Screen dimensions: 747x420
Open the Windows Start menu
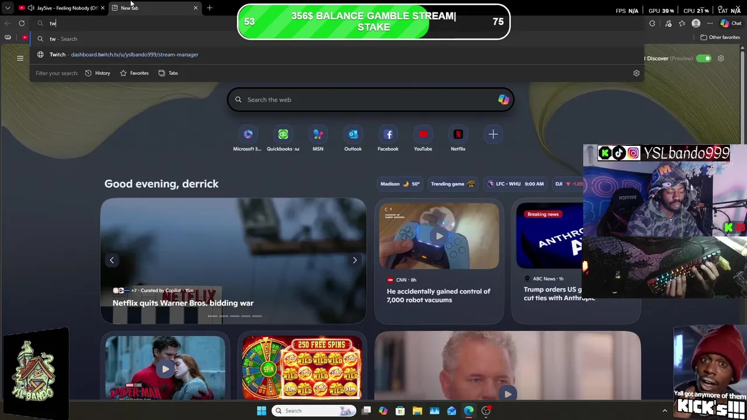261,411
